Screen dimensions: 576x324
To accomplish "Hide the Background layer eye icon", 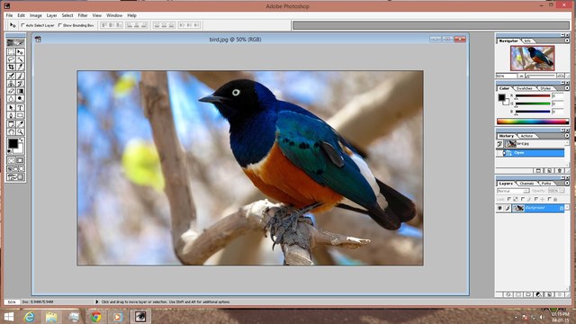I will click(499, 208).
